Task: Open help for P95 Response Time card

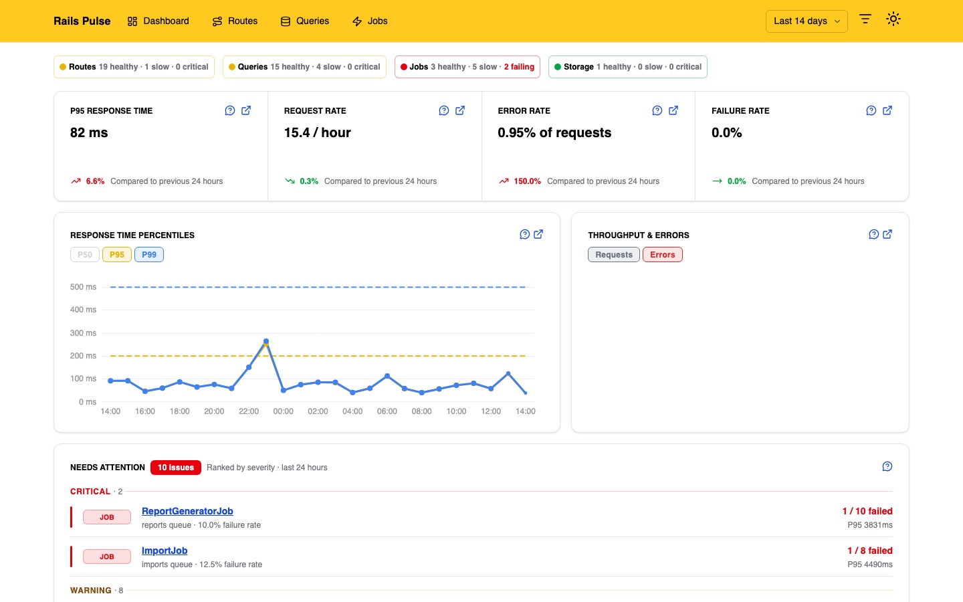Action: coord(230,110)
